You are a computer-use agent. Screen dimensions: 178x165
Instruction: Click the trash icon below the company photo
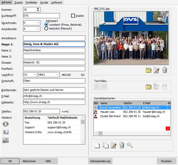[x=165, y=70]
